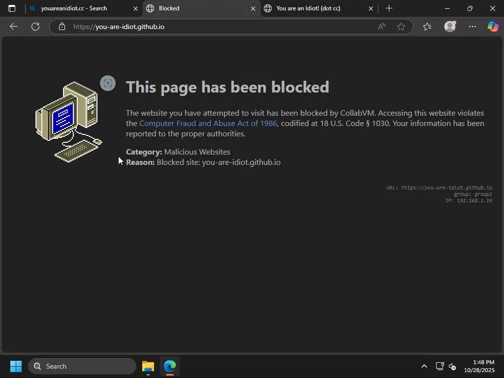The image size is (504, 378).
Task: Open the Favorites list icon
Action: [427, 27]
